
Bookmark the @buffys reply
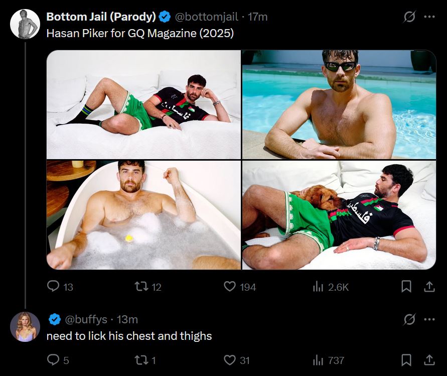(x=406, y=360)
